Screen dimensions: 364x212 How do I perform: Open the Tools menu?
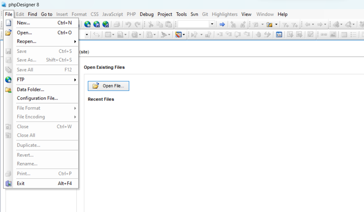click(181, 14)
